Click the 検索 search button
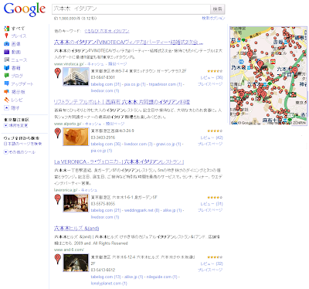This screenshot has height=289, width=309. pyautogui.click(x=218, y=9)
